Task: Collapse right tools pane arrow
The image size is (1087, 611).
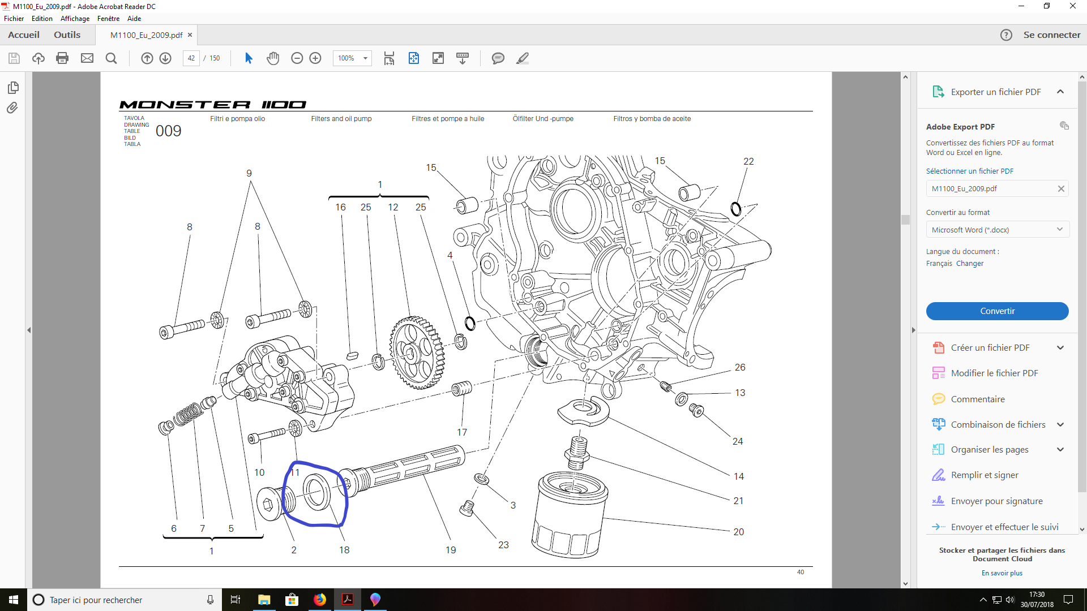Action: [913, 330]
